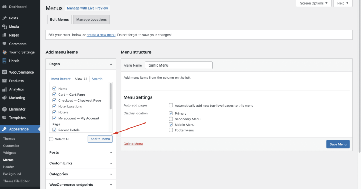Uncheck the Mobile Menu location
Image resolution: width=361 pixels, height=189 pixels.
pyautogui.click(x=171, y=124)
